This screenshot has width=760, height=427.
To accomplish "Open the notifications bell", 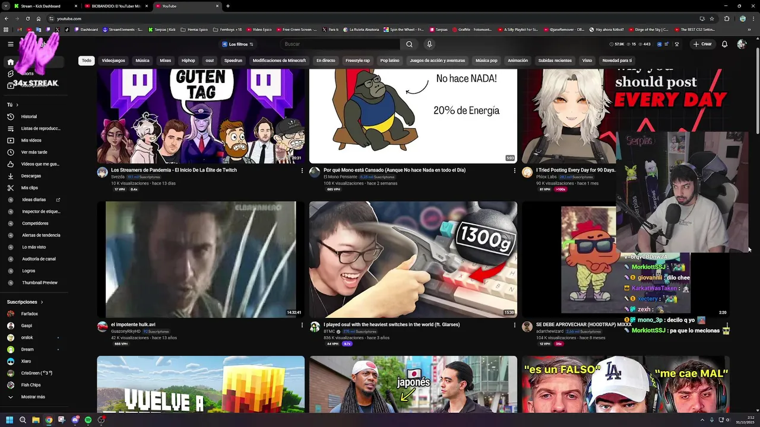I will [724, 44].
